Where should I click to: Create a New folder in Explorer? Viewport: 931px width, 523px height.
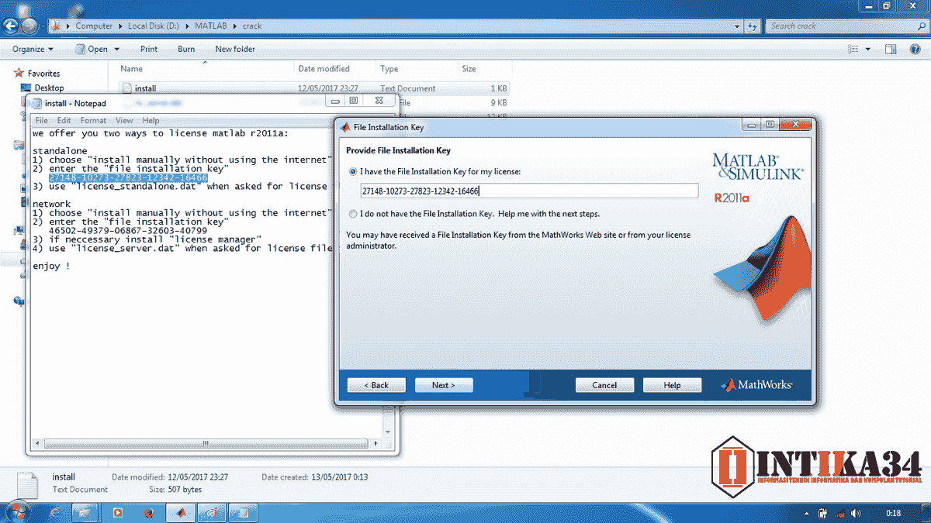click(x=235, y=49)
